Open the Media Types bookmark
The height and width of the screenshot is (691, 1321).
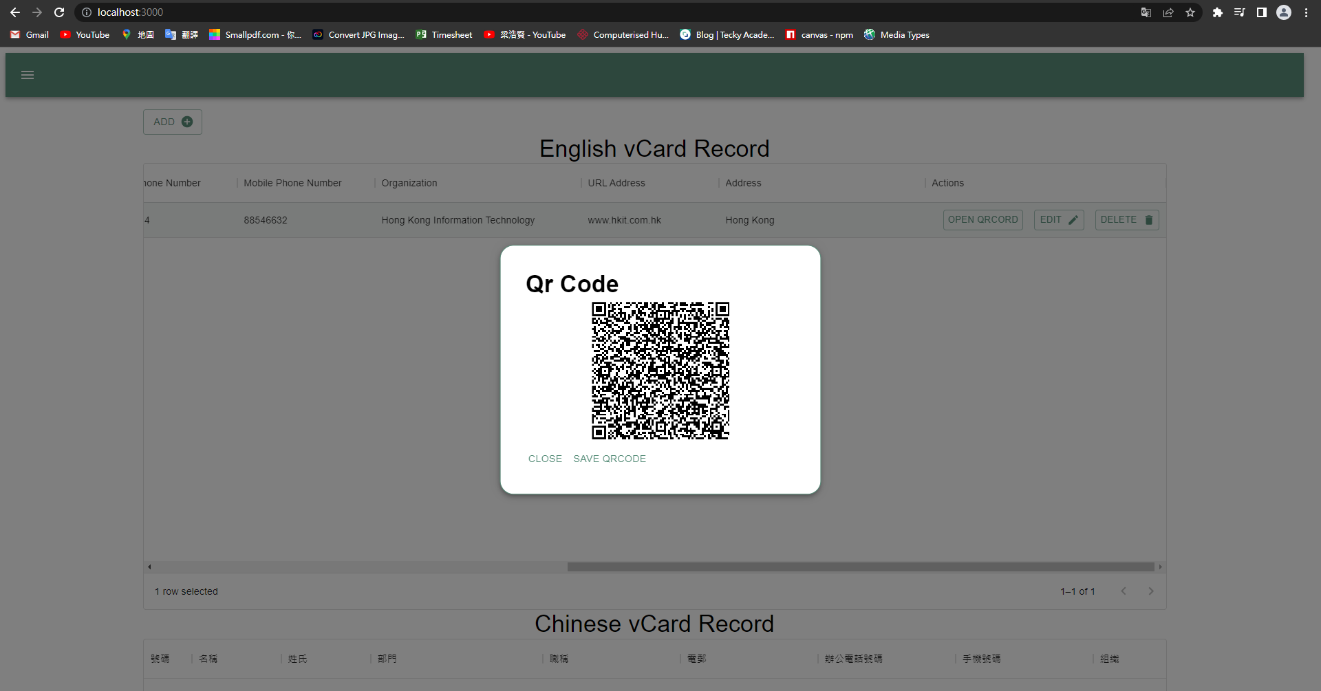pos(896,34)
